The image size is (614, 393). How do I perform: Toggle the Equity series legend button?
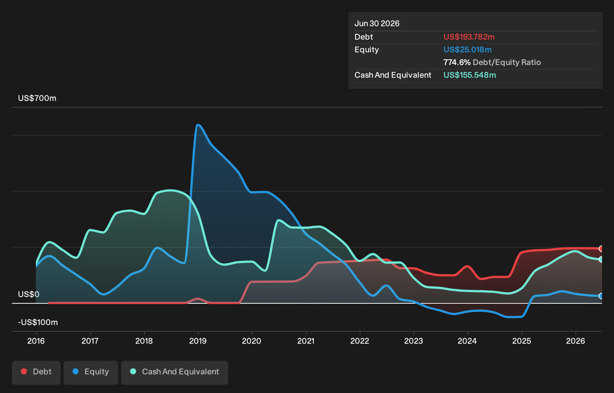click(91, 372)
